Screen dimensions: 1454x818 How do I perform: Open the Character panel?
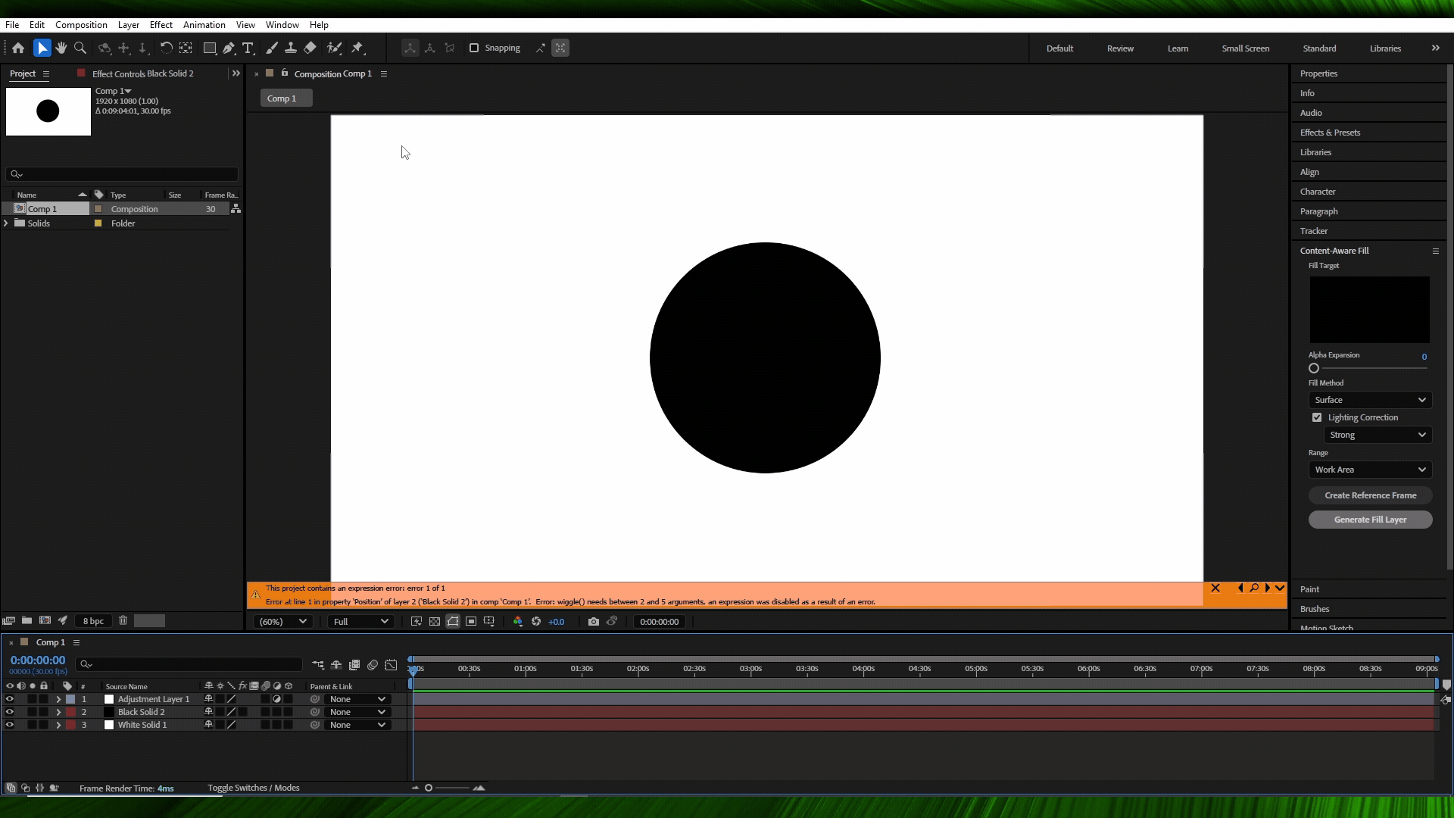(1318, 192)
